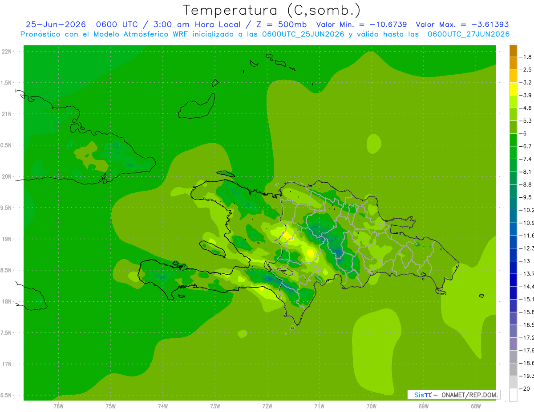Pick orange colorbar swatch between -1.8 and -2.5
Screen dimensions: 534x412
click(x=513, y=64)
